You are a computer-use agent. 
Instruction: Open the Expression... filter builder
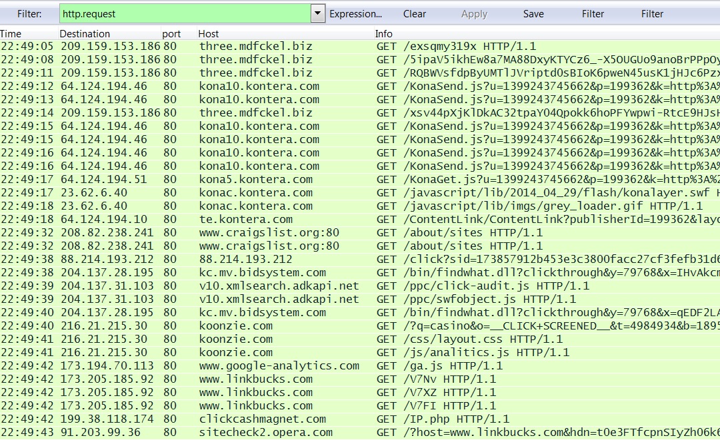pos(356,14)
